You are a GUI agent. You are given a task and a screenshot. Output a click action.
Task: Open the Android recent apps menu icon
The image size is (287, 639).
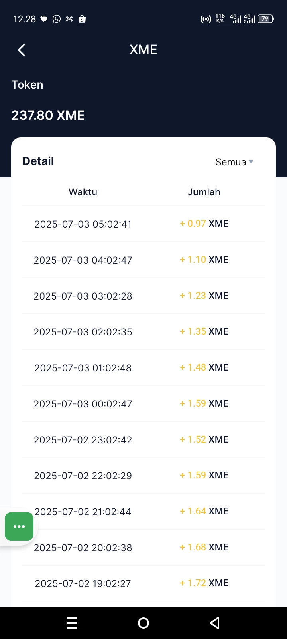[72, 623]
